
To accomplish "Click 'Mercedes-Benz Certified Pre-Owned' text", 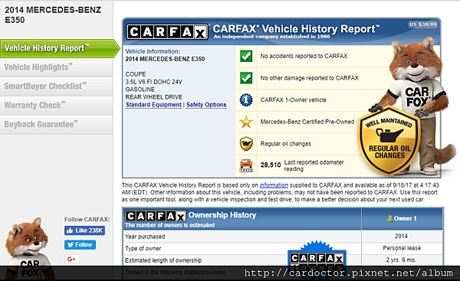I will [307, 122].
